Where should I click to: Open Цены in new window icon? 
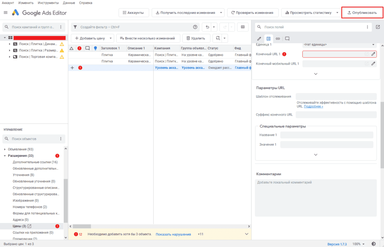pos(29,226)
